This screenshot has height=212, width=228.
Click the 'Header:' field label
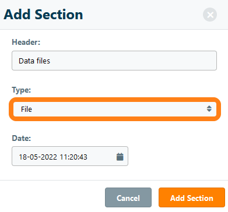coord(26,42)
